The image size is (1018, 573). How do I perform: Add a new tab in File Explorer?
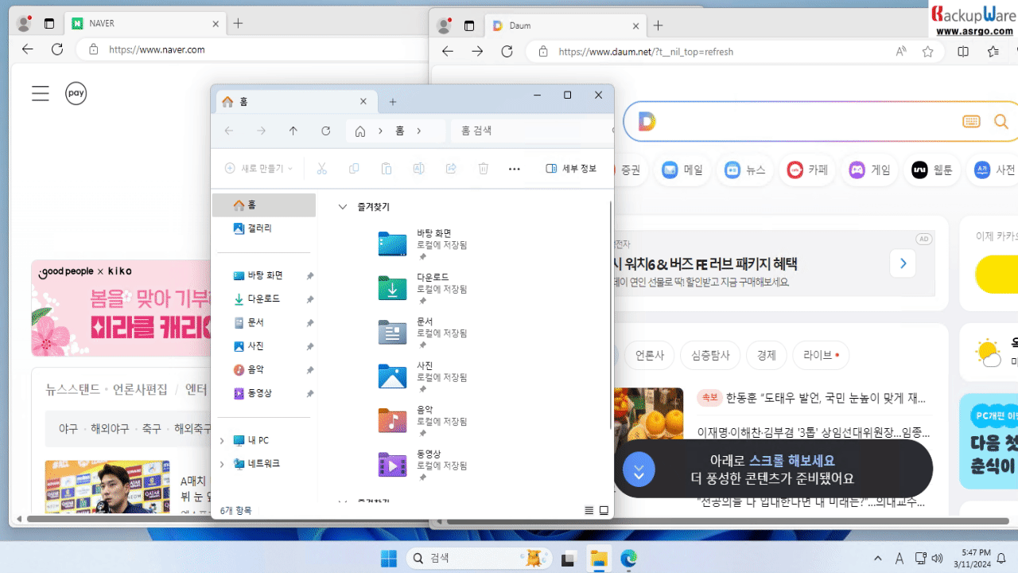point(393,102)
